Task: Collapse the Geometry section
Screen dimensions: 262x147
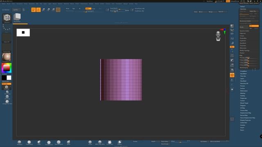Action: (x=243, y=9)
